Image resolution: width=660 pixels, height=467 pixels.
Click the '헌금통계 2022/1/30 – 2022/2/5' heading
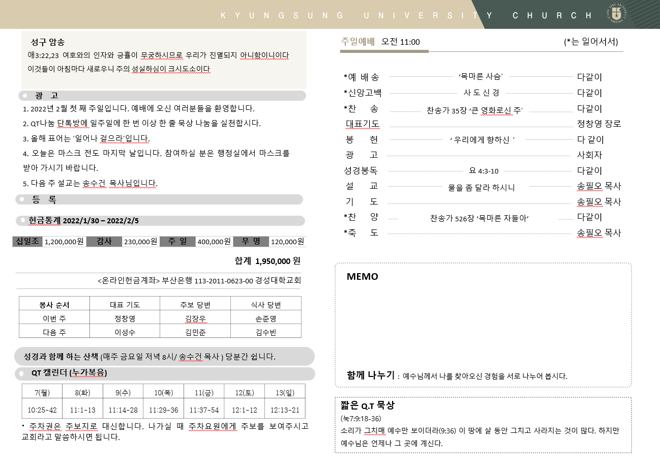click(83, 221)
